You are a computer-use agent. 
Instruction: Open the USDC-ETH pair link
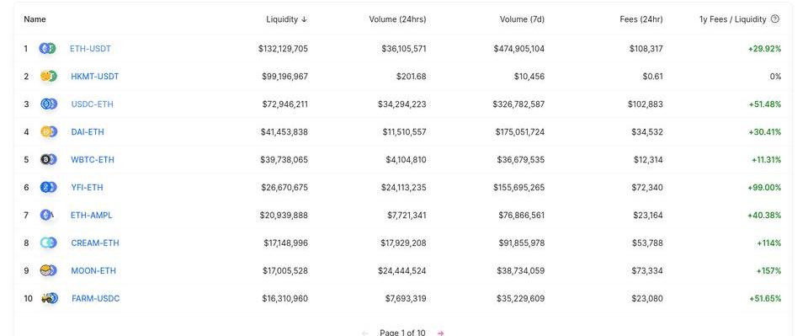(93, 104)
